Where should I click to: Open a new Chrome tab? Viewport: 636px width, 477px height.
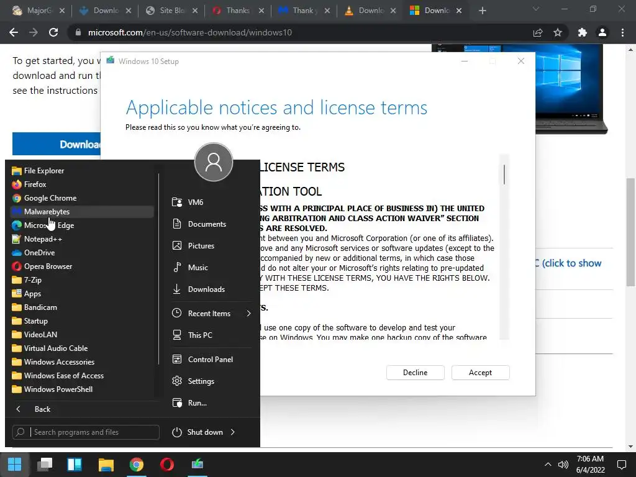click(482, 11)
